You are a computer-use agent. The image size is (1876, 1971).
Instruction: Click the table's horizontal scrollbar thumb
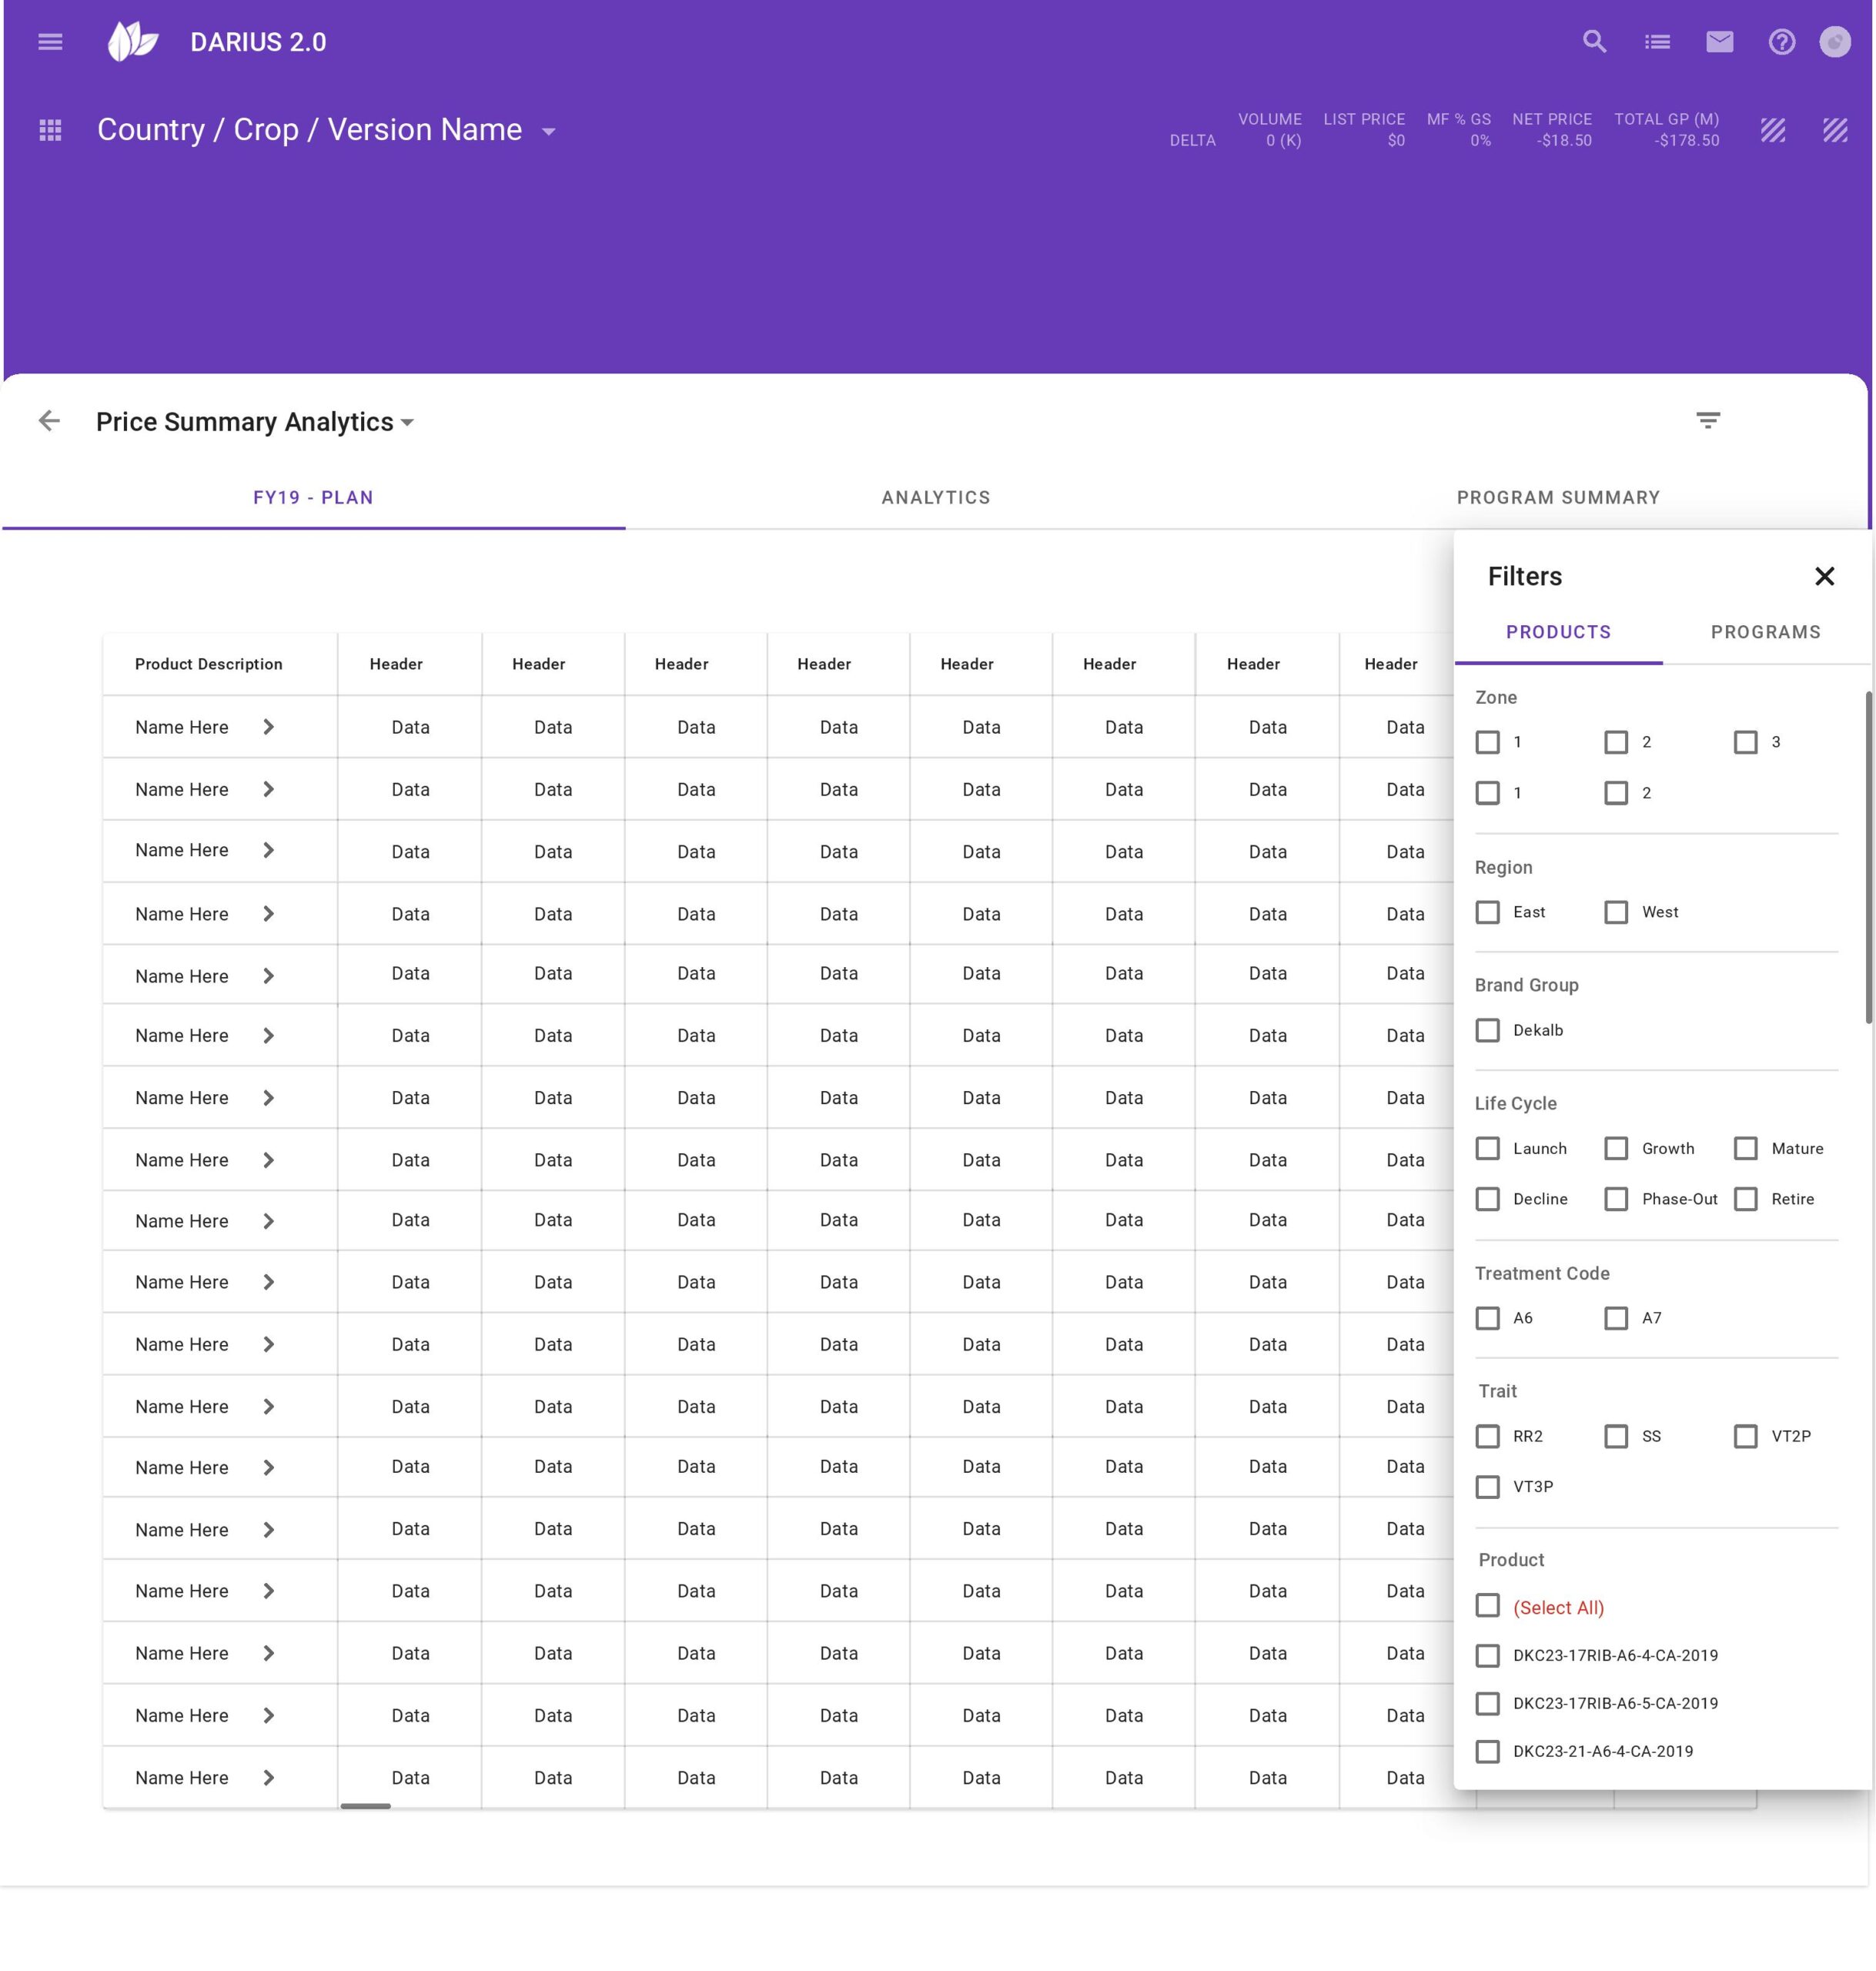coord(365,1806)
